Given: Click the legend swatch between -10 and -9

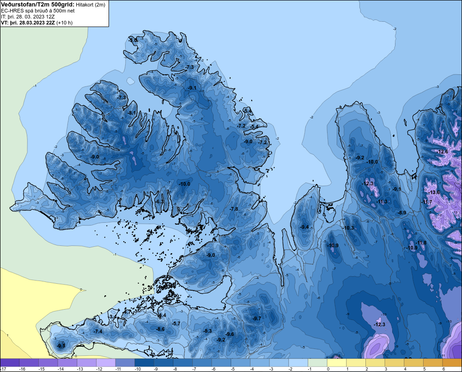Looking at the screenshot, I should pos(144,362).
